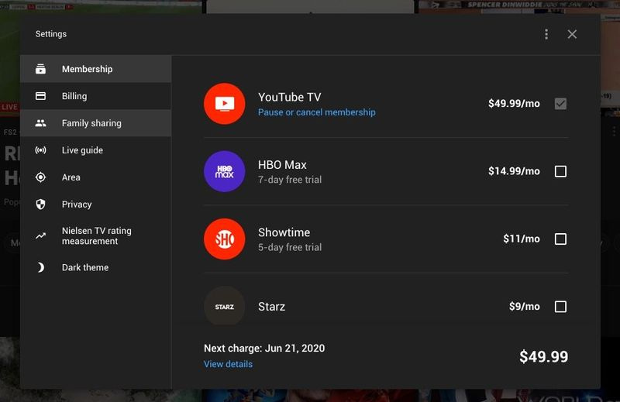Click the View details link
Viewport: 620px width, 402px height.
click(x=228, y=364)
